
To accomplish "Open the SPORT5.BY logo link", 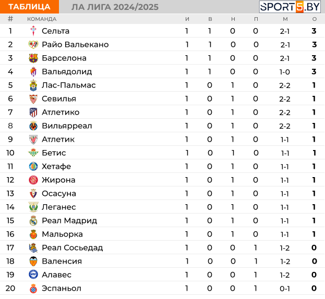I will (x=290, y=7).
